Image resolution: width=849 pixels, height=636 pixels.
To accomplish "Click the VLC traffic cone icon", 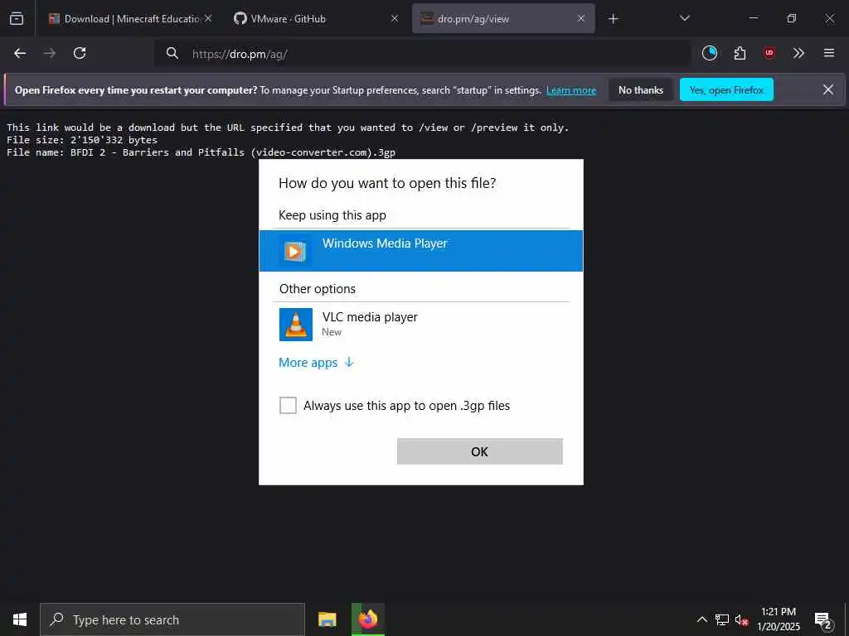I will click(296, 325).
